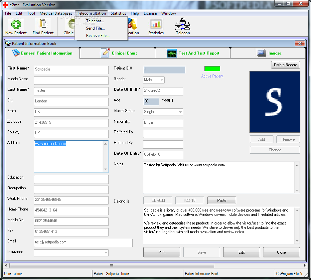Click the Nationality field containing English
The height and width of the screenshot is (280, 311).
(x=163, y=123)
